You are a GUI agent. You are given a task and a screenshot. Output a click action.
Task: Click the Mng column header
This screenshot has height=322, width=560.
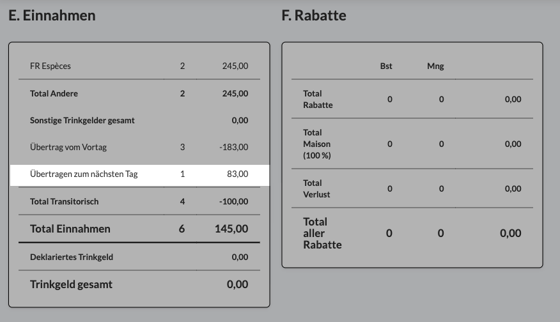click(435, 66)
